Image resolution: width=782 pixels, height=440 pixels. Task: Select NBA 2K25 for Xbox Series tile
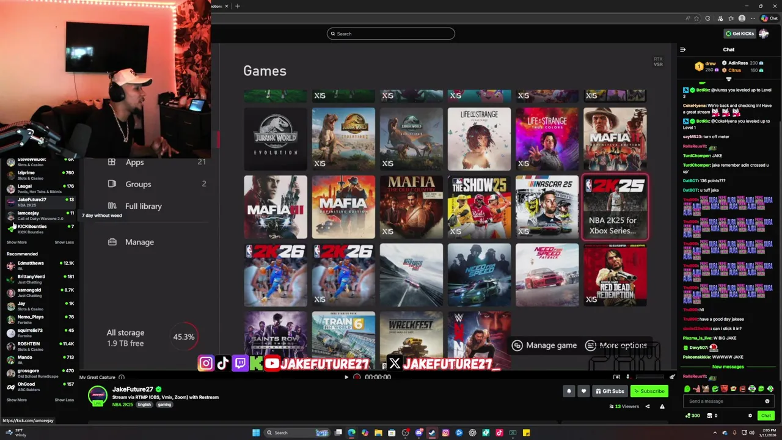point(615,207)
